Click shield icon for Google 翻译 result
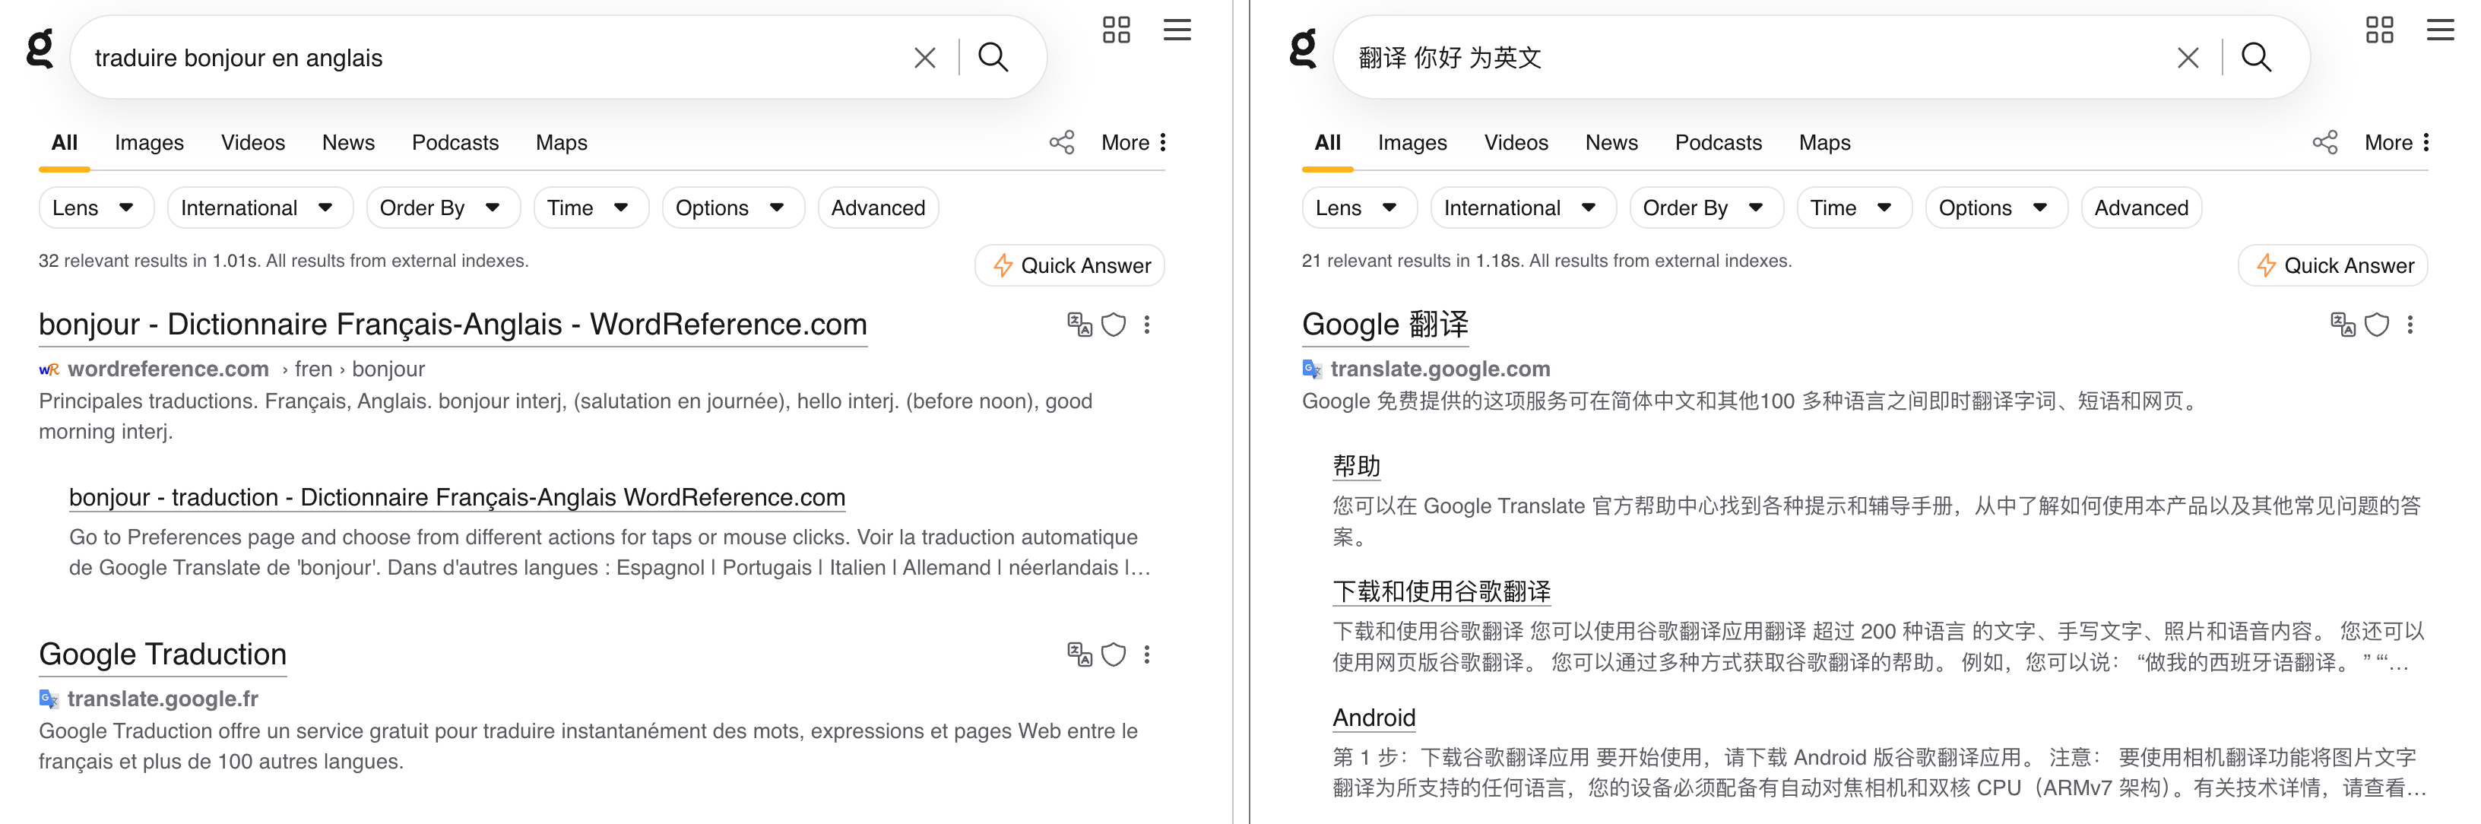Viewport: 2481px width, 824px height. click(2376, 325)
